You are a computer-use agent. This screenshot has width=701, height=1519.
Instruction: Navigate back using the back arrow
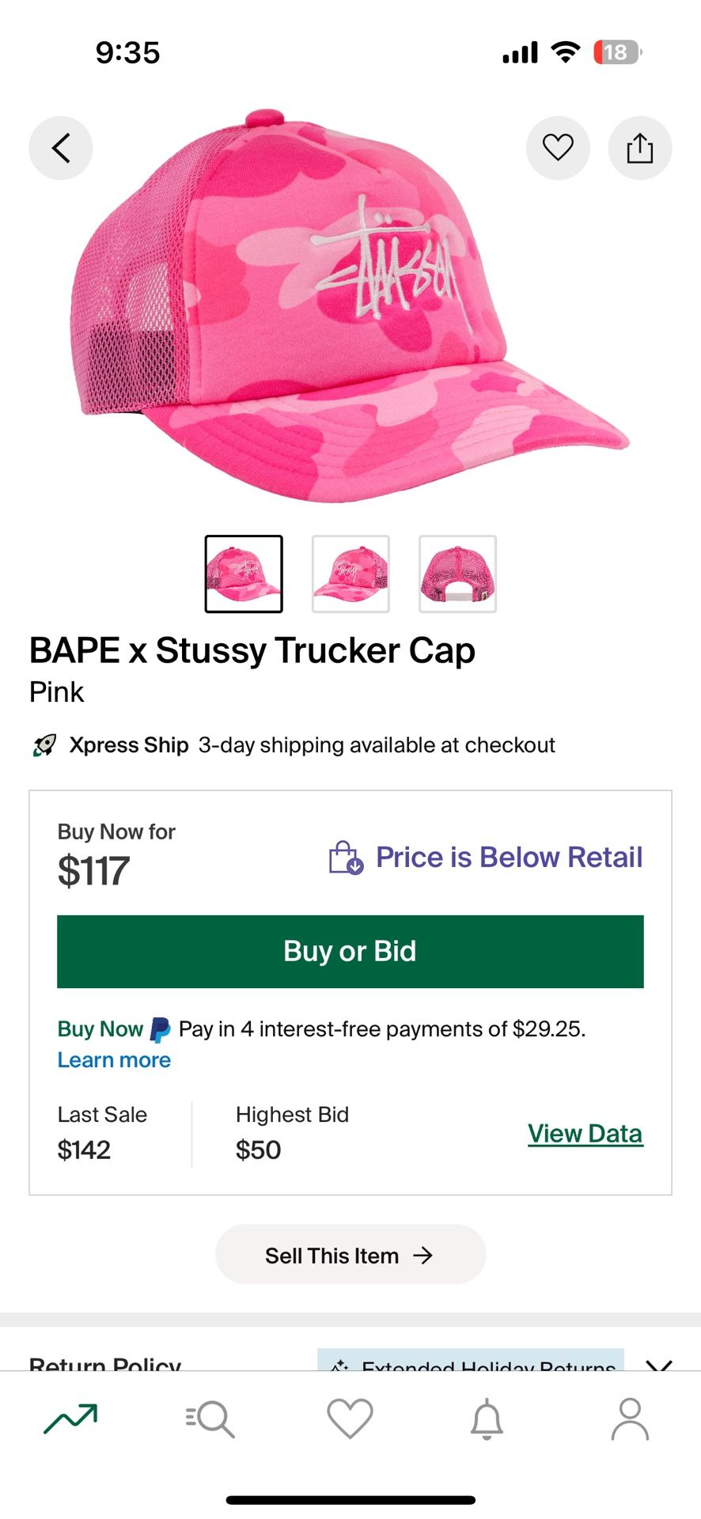coord(60,148)
